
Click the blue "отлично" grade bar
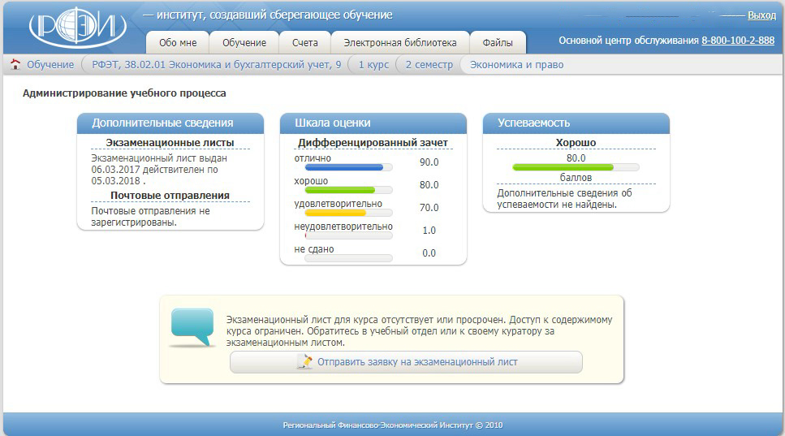point(339,167)
